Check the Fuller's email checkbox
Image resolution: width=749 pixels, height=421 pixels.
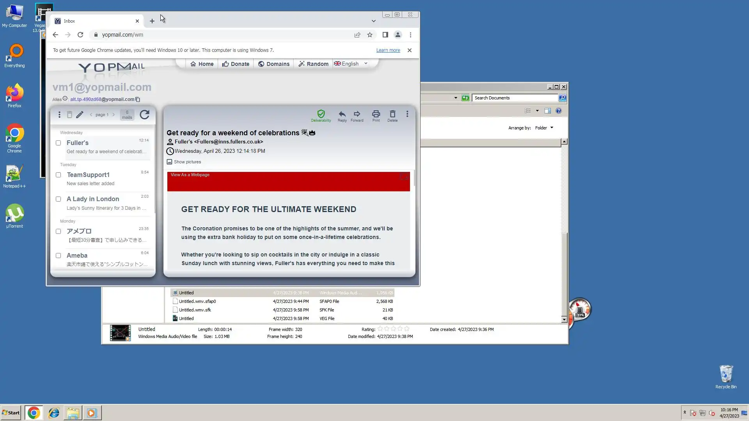coord(58,143)
